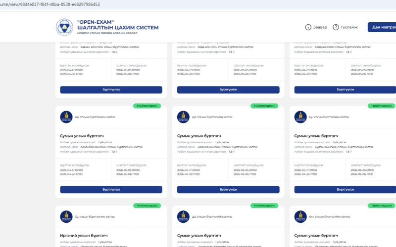Click the emblem in the Су. Улсын бүртгэлийн хэлтэс card

66,216
